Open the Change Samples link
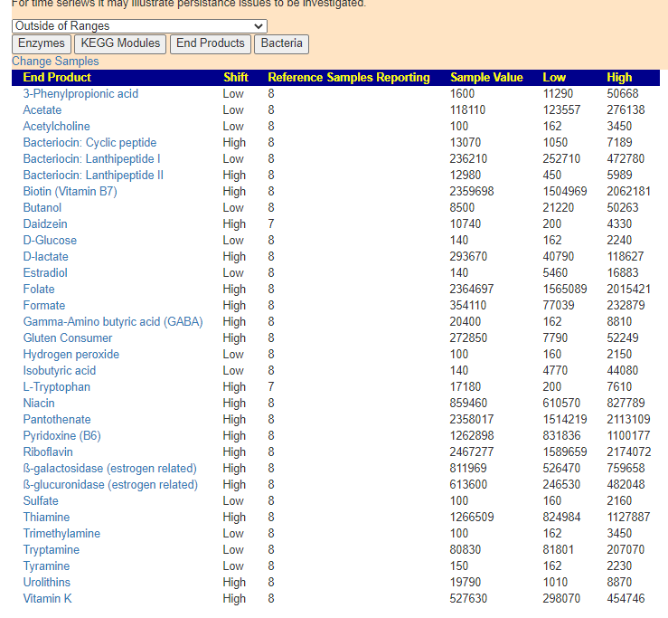This screenshot has width=668, height=618. [55, 62]
